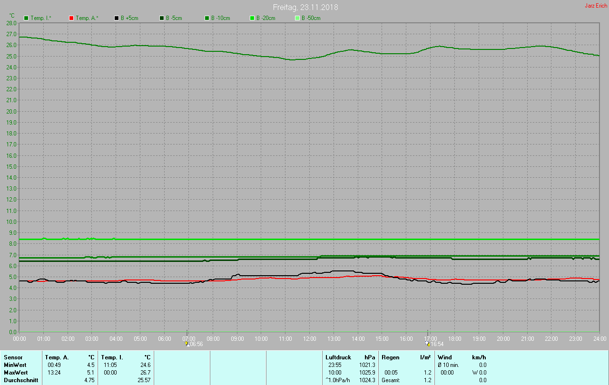The width and height of the screenshot is (609, 385).
Task: Click the 'Luftdruck' column header
Action: 338,357
